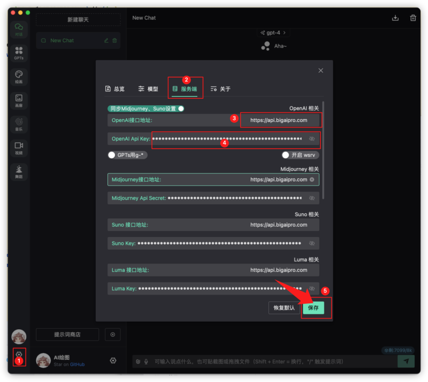This screenshot has width=428, height=382.
Task: Click the circle icon beside 提示词商店
Action: click(113, 334)
